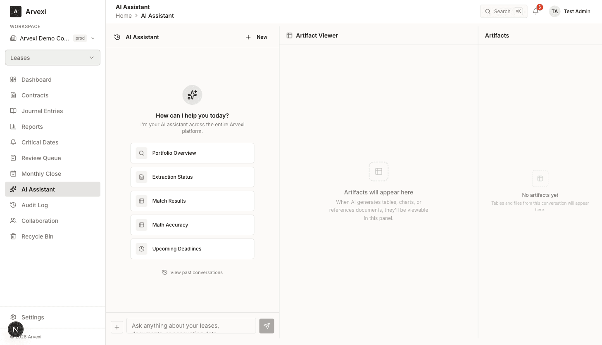Click the search magnifier in the top bar
The image size is (602, 345).
tap(488, 11)
